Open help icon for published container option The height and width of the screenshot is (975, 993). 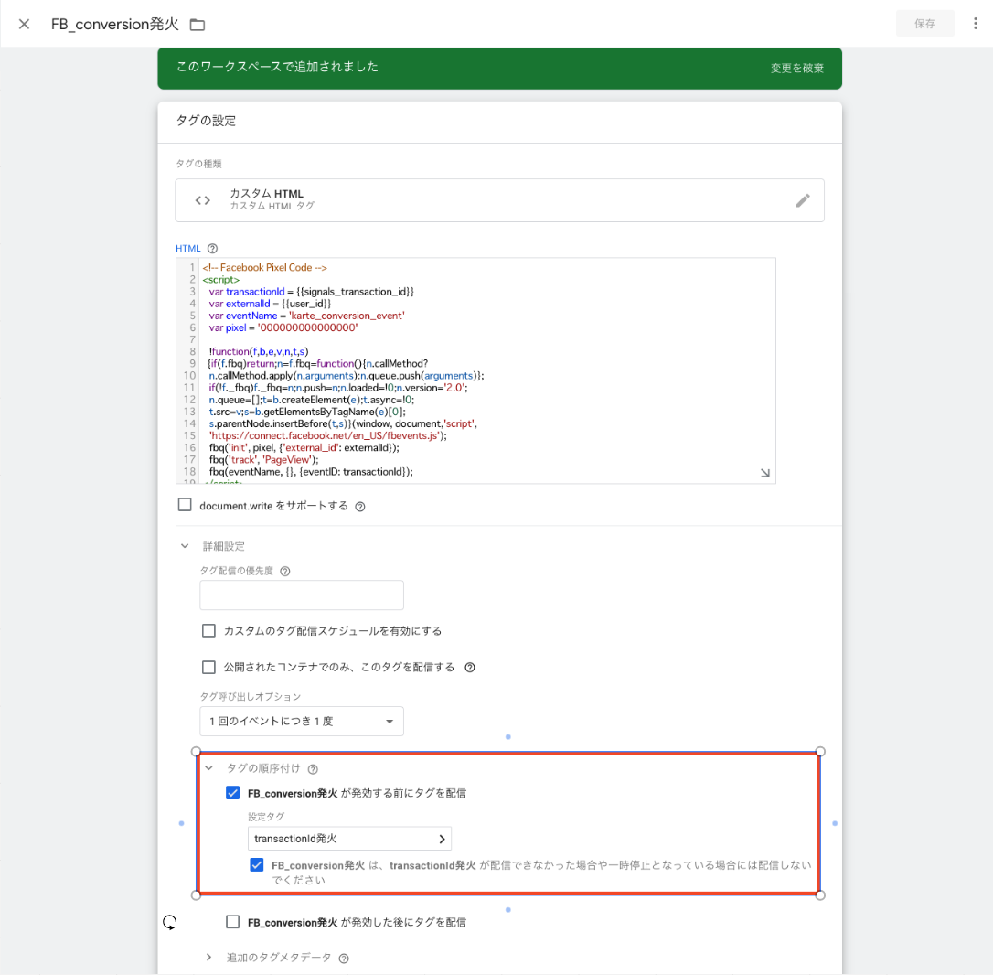[x=470, y=667]
